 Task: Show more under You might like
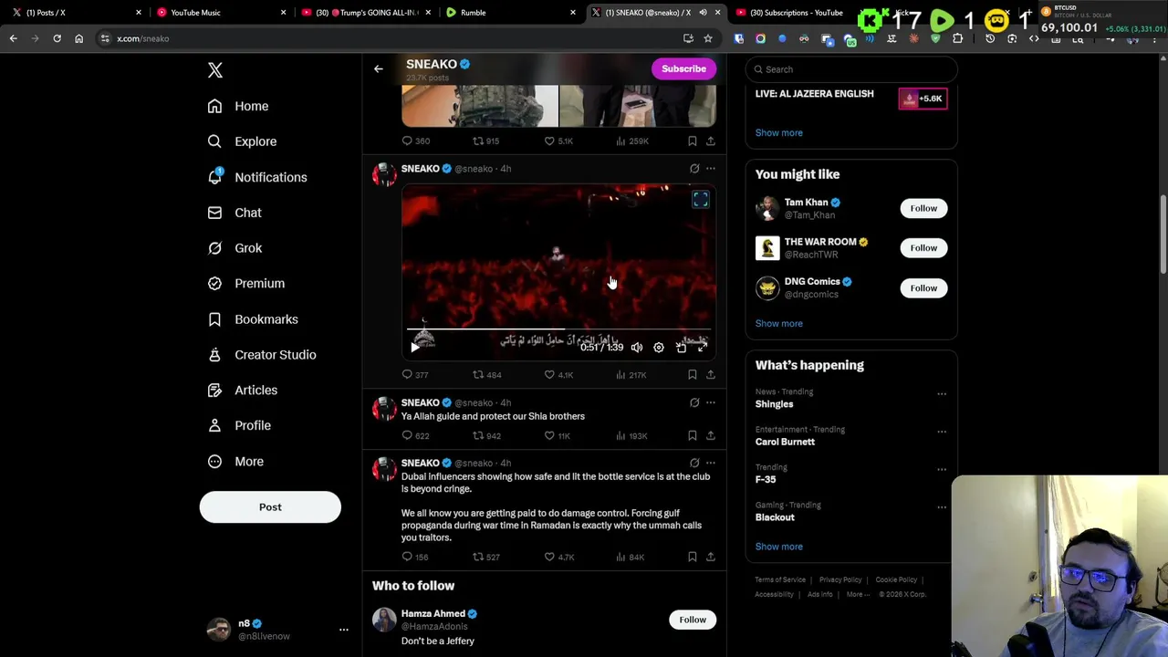point(778,324)
